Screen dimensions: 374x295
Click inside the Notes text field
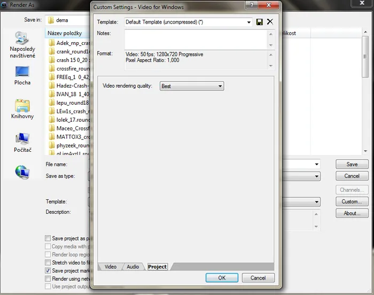195,40
